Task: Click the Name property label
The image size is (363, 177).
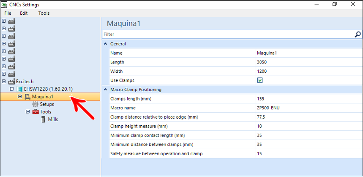Action: [x=116, y=53]
